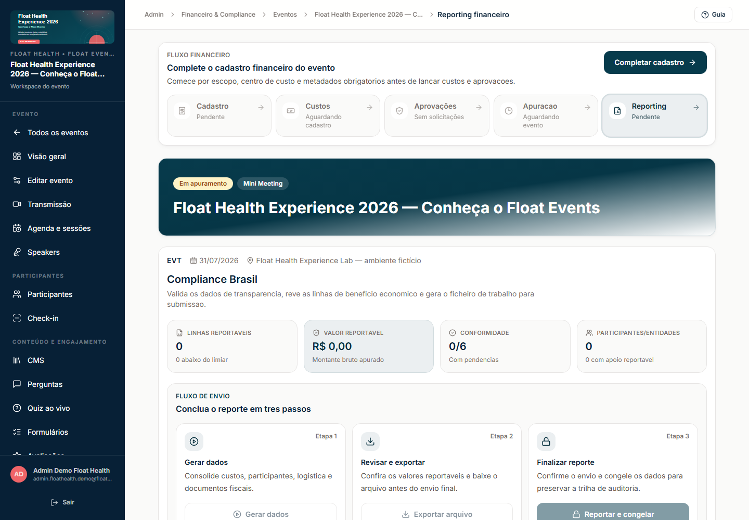Click the Reporting step file icon
Image resolution: width=749 pixels, height=520 pixels.
[617, 111]
